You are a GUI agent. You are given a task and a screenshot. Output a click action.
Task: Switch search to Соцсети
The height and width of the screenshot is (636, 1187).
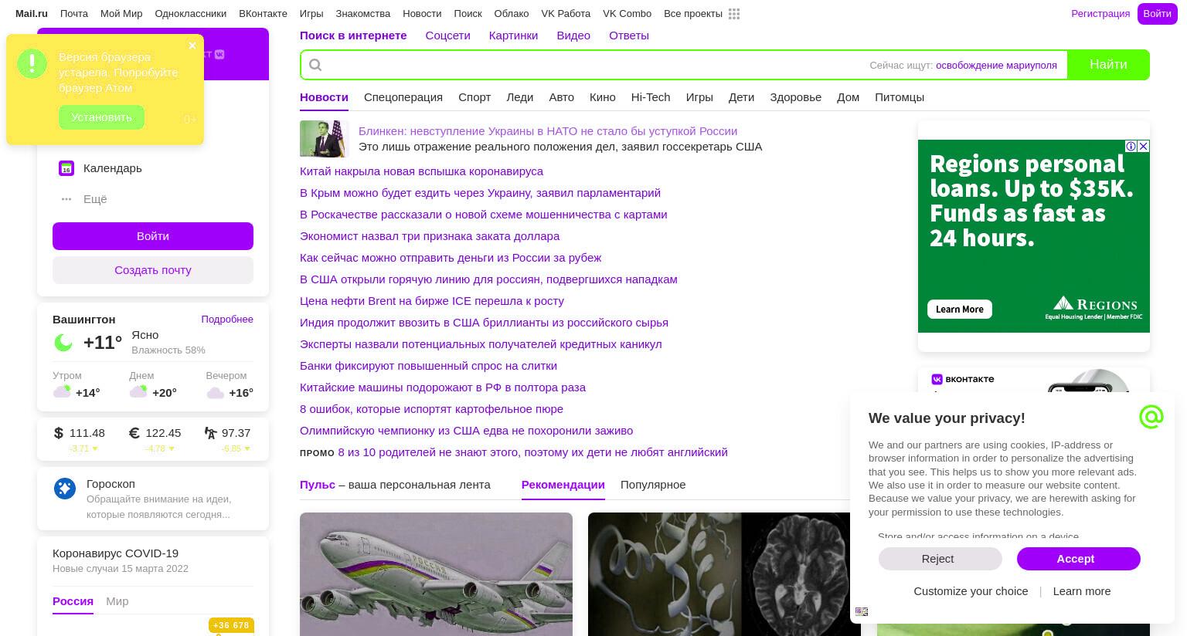[x=447, y=36]
